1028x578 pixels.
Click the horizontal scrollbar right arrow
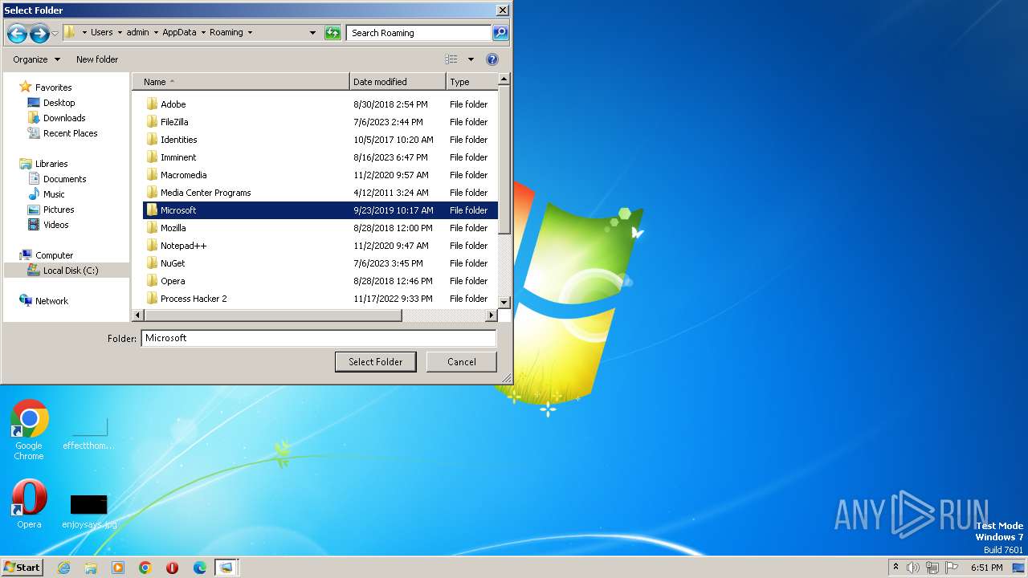click(492, 315)
